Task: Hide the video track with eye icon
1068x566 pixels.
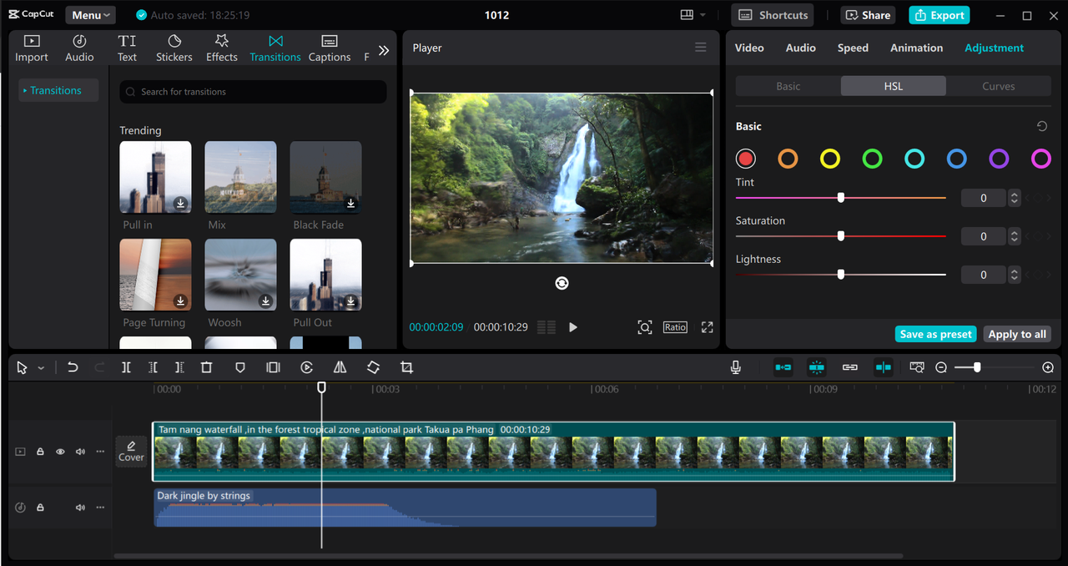Action: [60, 452]
